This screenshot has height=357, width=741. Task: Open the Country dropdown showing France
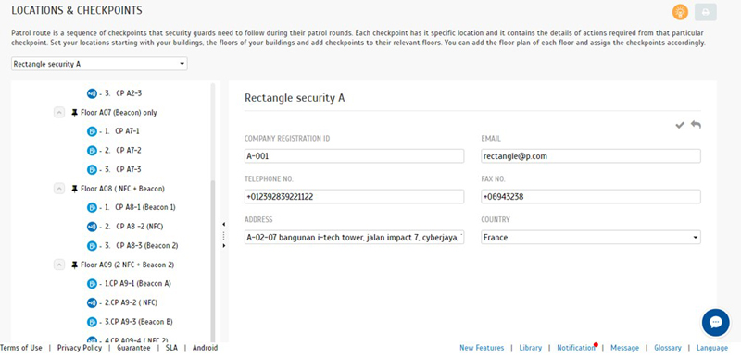coord(591,238)
